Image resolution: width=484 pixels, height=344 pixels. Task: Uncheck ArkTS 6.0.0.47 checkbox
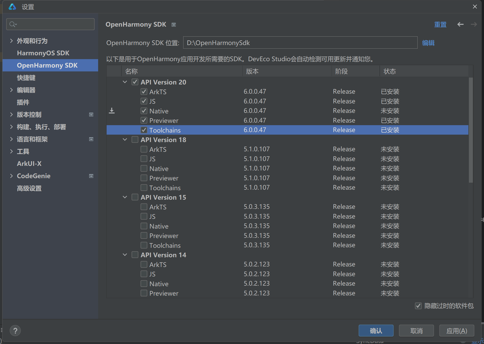[x=144, y=92]
